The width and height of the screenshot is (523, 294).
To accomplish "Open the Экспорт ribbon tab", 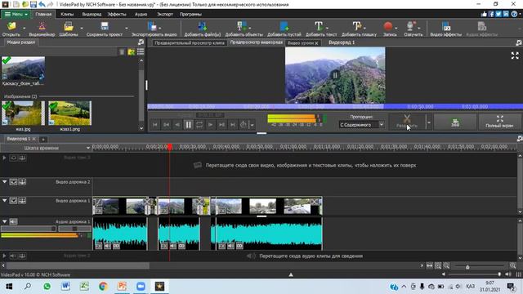I will 165,15.
